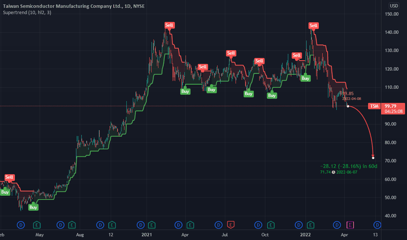Click the May time axis label
Screen dimensions: 407x240
(x=39, y=235)
